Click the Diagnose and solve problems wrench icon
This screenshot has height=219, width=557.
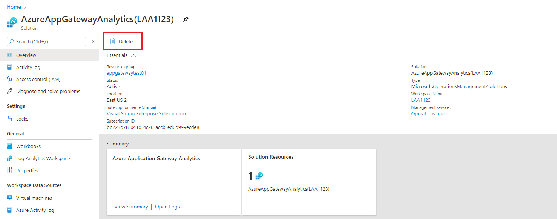[10, 91]
